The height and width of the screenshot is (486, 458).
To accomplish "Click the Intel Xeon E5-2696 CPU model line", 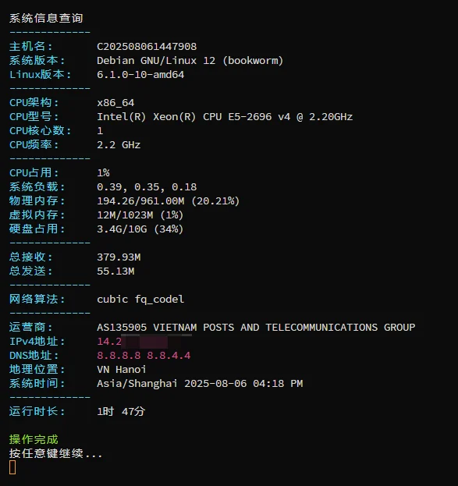I will coord(225,117).
